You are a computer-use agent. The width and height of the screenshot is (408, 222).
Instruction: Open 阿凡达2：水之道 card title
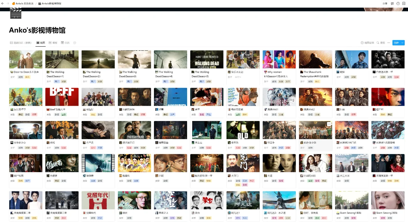(277, 213)
